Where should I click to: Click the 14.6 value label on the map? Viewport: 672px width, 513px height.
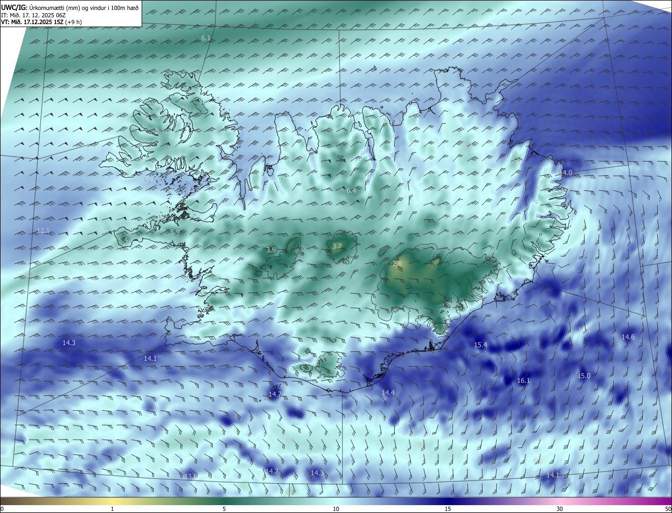(628, 337)
